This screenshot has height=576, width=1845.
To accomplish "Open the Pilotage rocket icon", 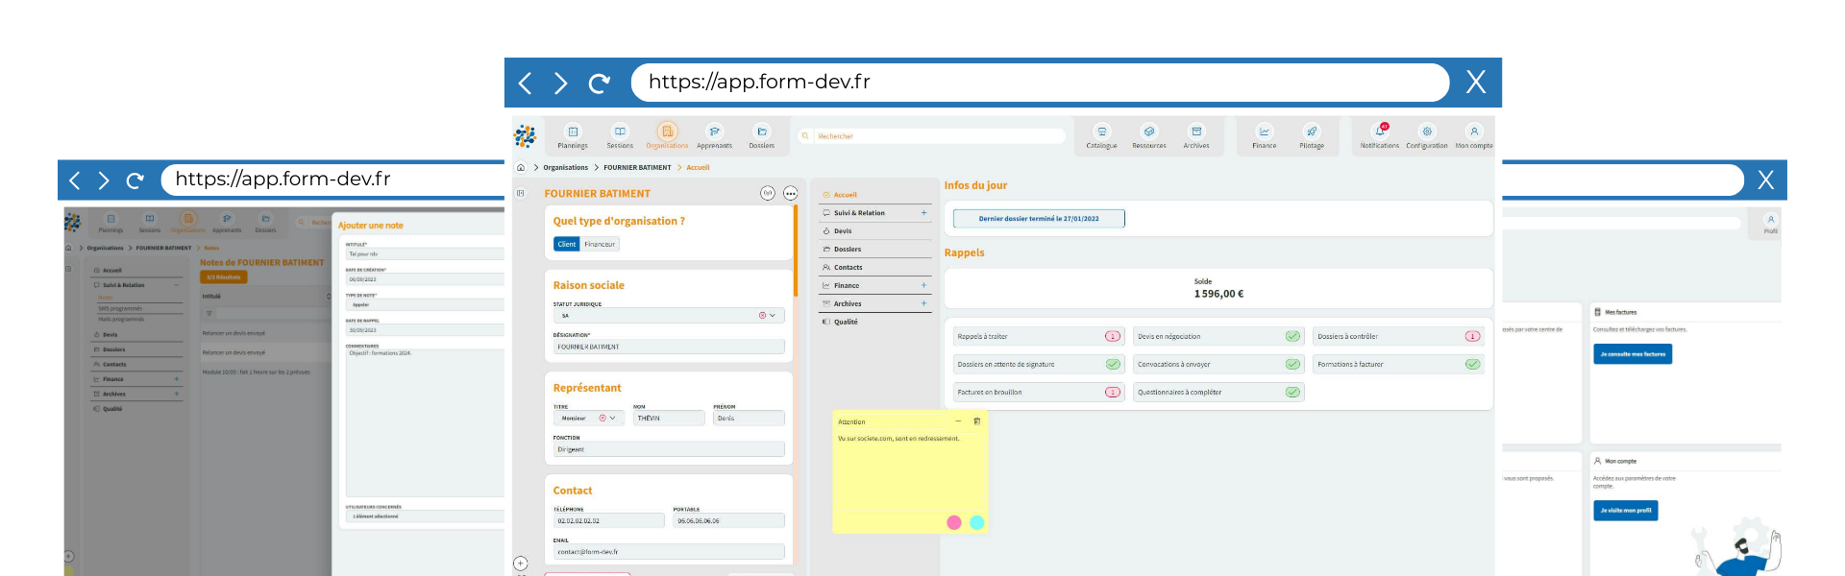I will 1312,132.
